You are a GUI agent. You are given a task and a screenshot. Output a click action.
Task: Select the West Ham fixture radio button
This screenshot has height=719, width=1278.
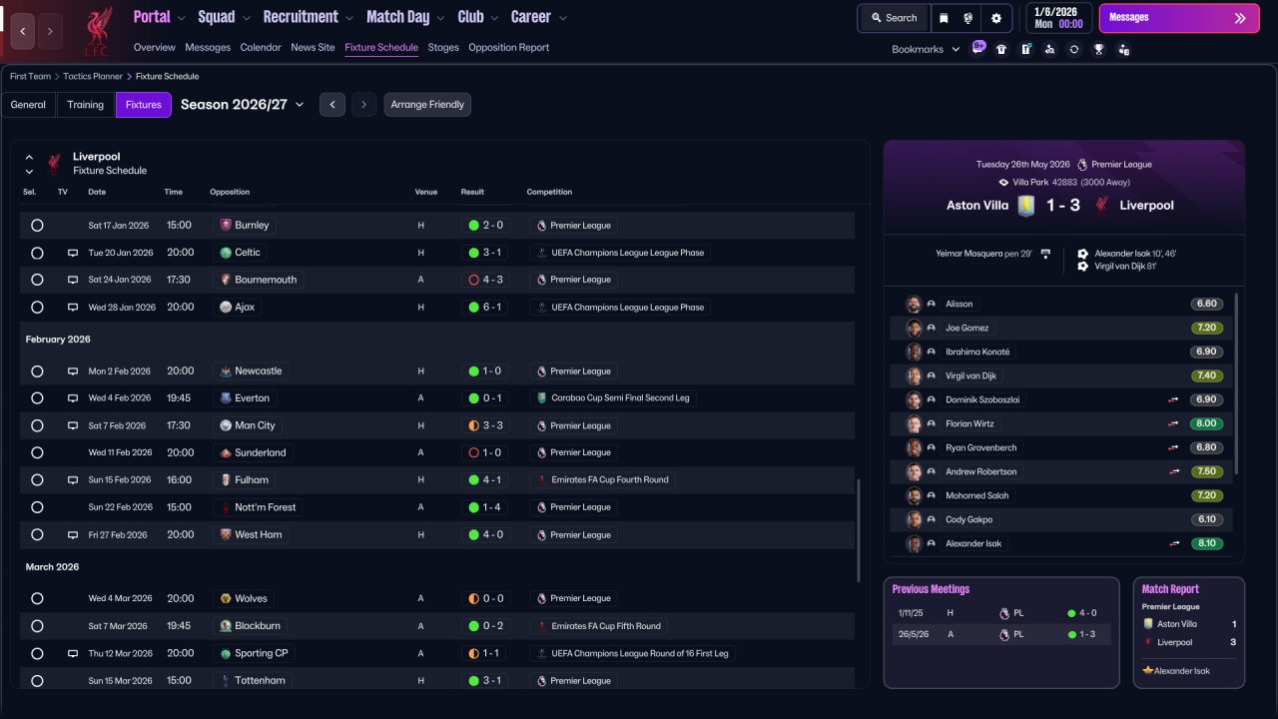tap(37, 535)
